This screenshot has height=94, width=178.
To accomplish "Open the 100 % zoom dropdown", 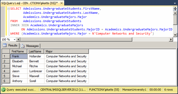I will (x=15, y=39).
